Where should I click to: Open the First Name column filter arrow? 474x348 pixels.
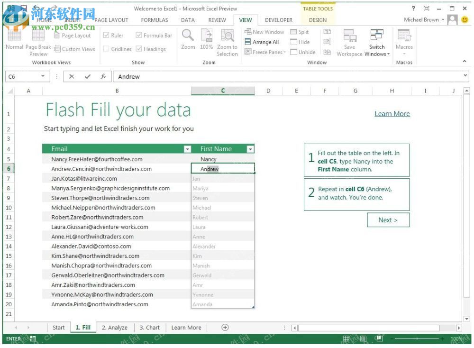click(x=250, y=149)
